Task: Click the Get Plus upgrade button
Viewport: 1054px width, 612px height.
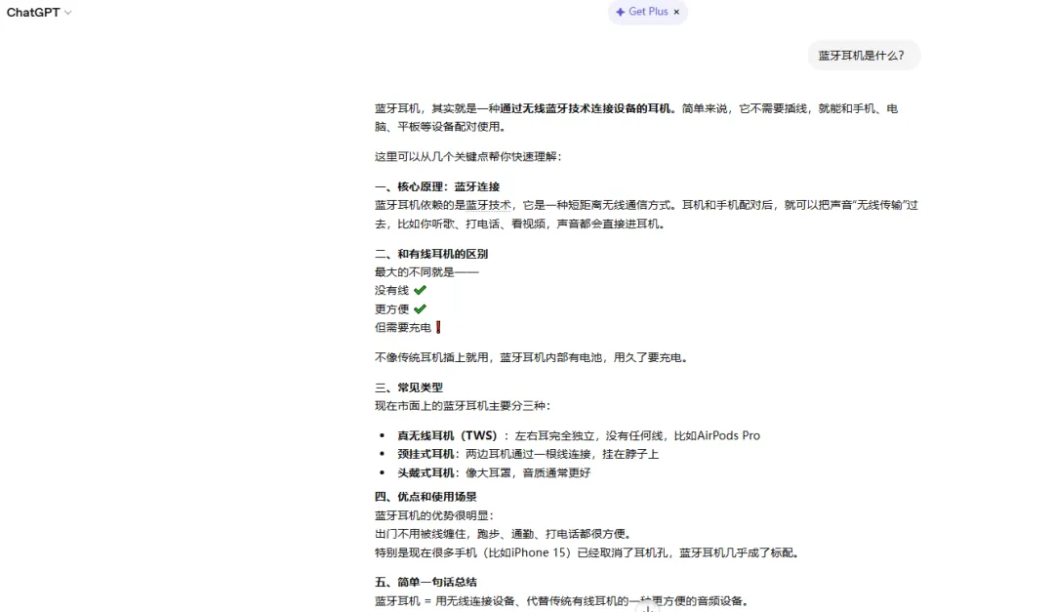Action: [641, 12]
